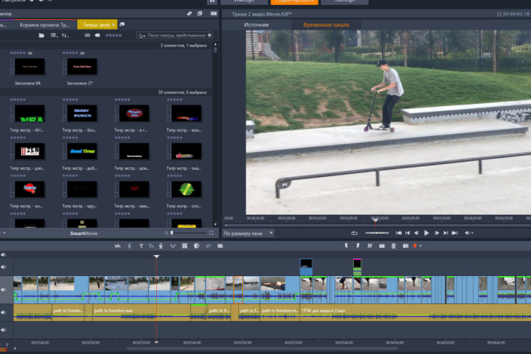Screen dimensions: 531x354
Task: Open the title creator T icon
Action: tap(141, 246)
